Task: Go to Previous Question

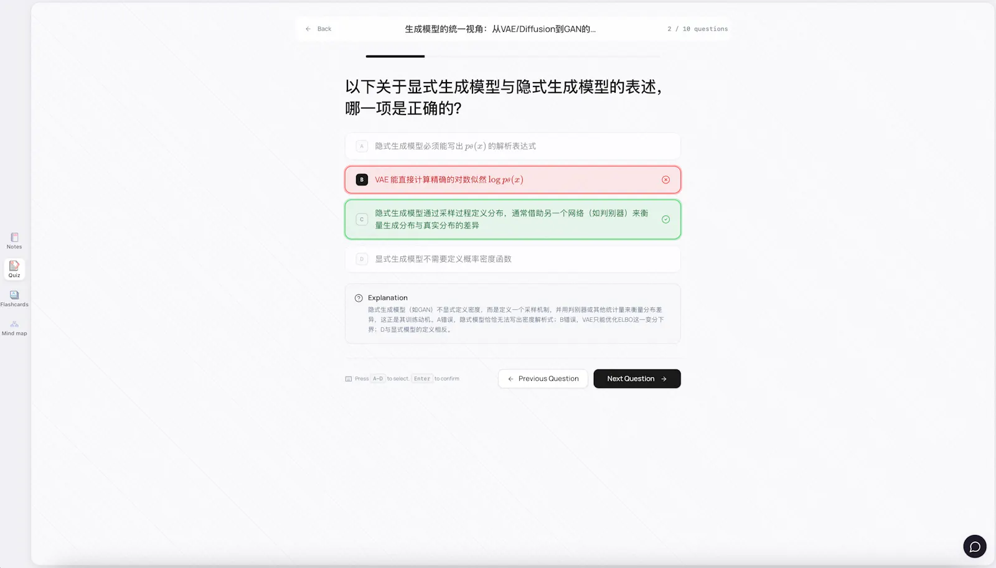Action: click(543, 379)
